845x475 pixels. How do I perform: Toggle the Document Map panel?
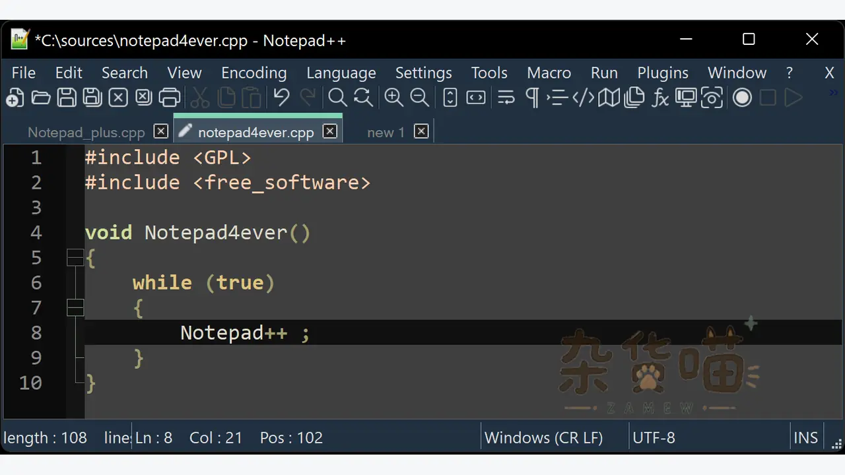tap(609, 98)
